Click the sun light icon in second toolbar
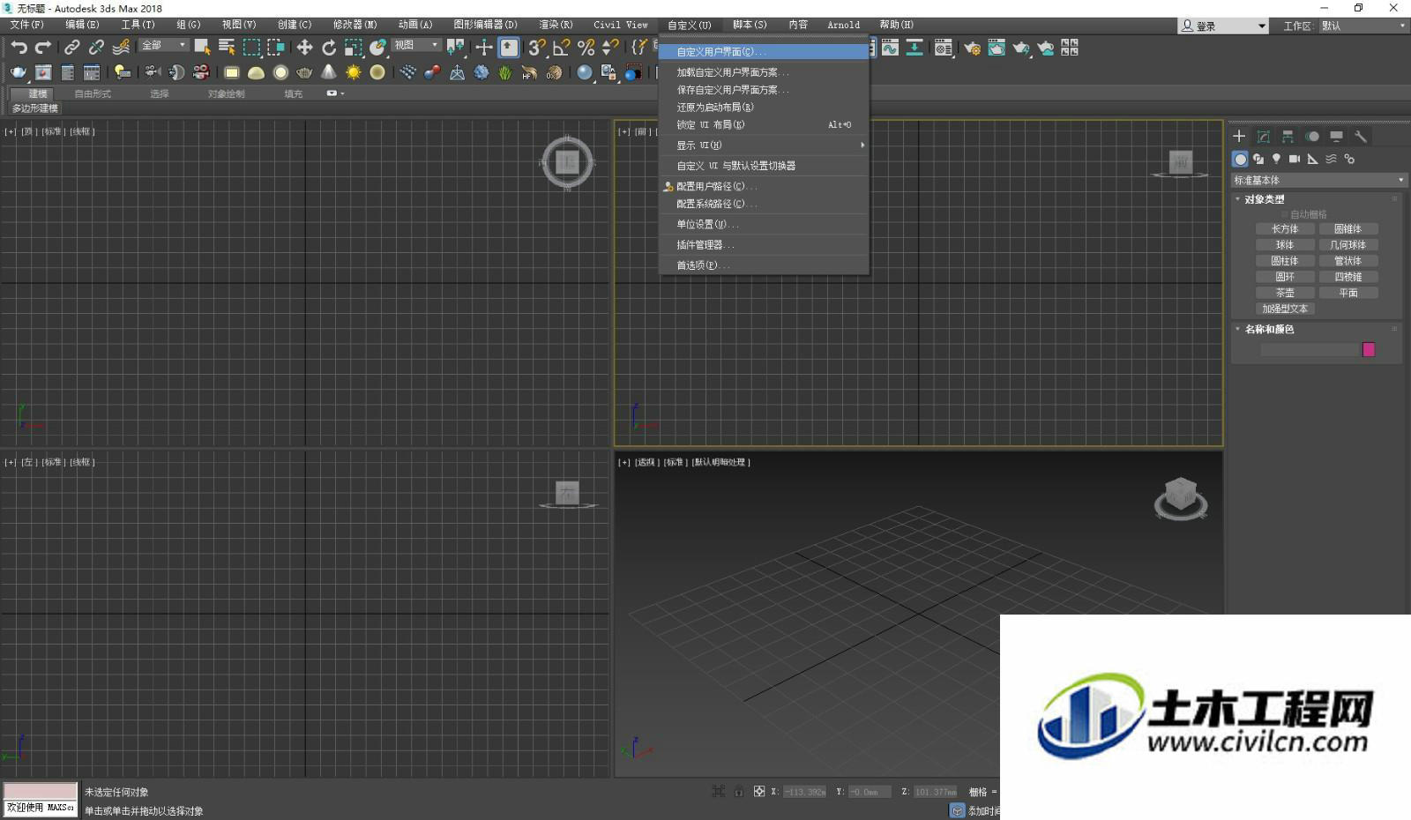 click(x=354, y=72)
